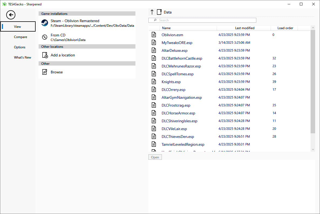This screenshot has width=320, height=214.
Task: Select the DLCBattlehornCastle.esp file name
Action: point(182,58)
